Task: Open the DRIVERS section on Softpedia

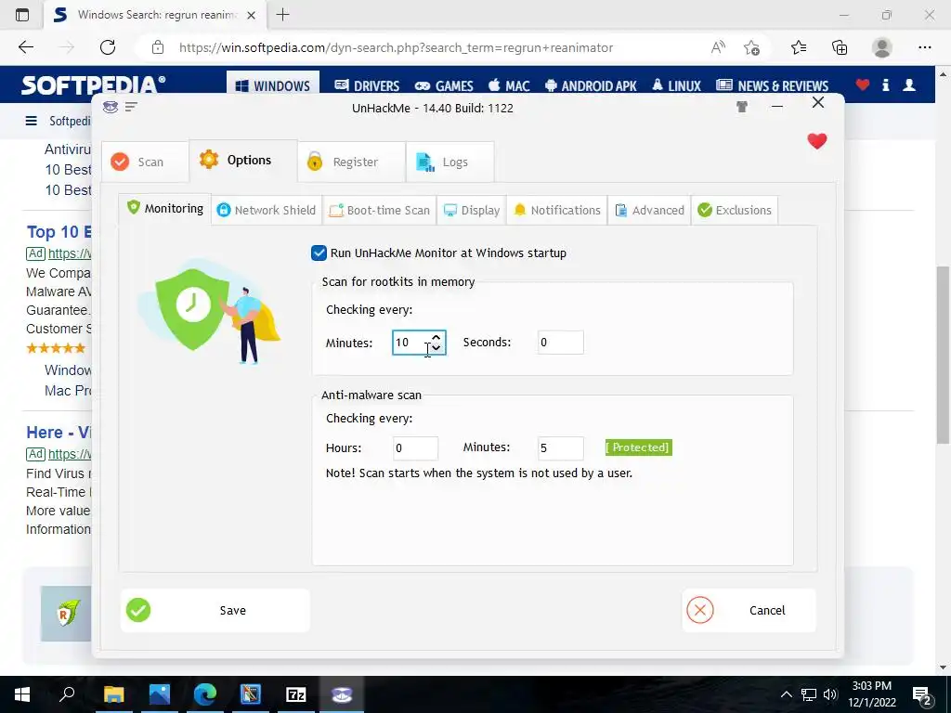Action: pyautogui.click(x=367, y=86)
